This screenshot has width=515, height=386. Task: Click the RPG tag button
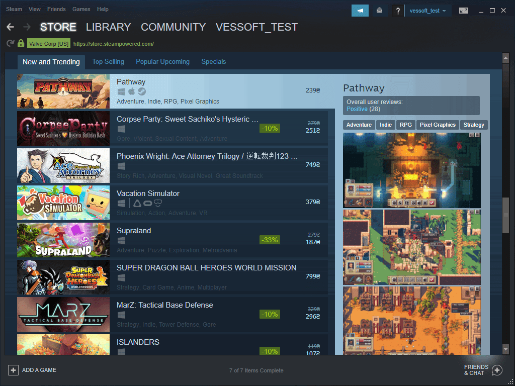(x=406, y=125)
